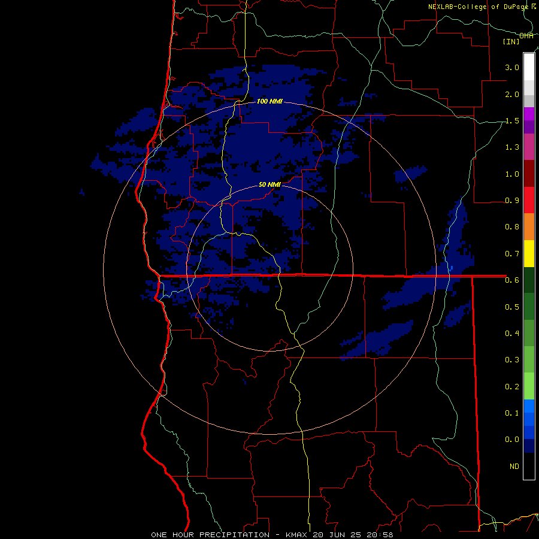
Task: Click the 2.0 legend value
Action: pyautogui.click(x=512, y=94)
